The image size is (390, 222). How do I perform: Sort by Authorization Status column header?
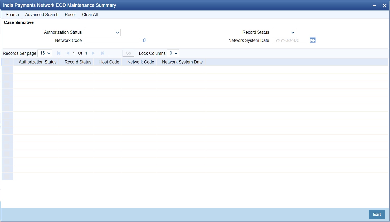(x=38, y=62)
